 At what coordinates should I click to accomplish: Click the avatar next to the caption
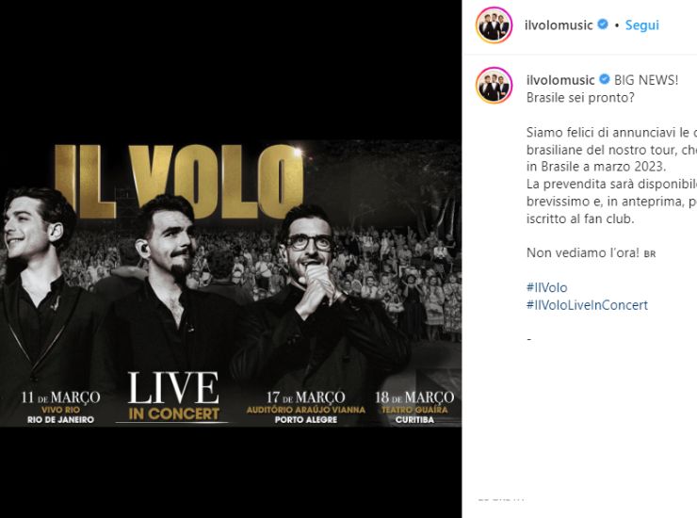(x=494, y=86)
